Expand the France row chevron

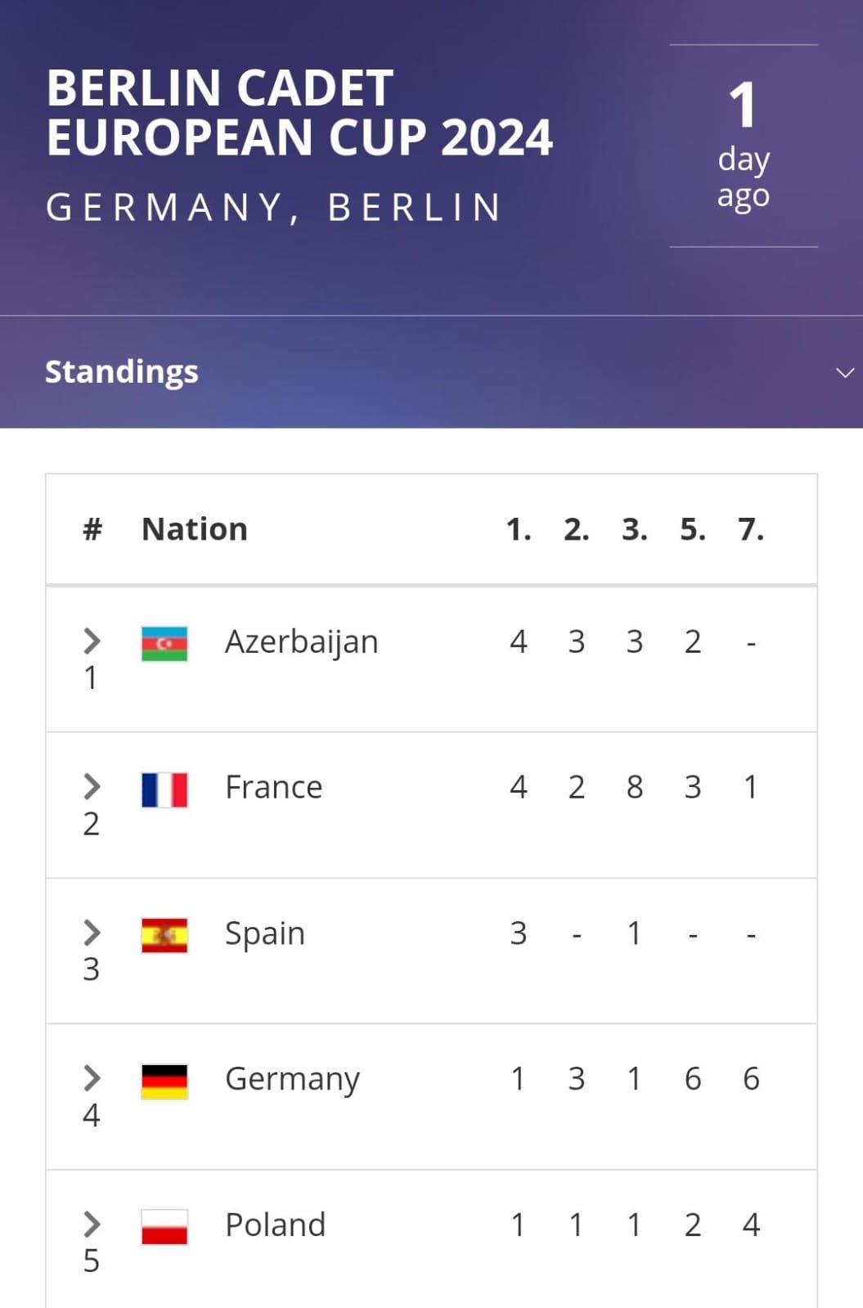(92, 787)
